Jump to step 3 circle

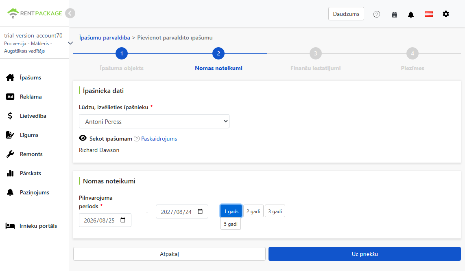pyautogui.click(x=316, y=53)
